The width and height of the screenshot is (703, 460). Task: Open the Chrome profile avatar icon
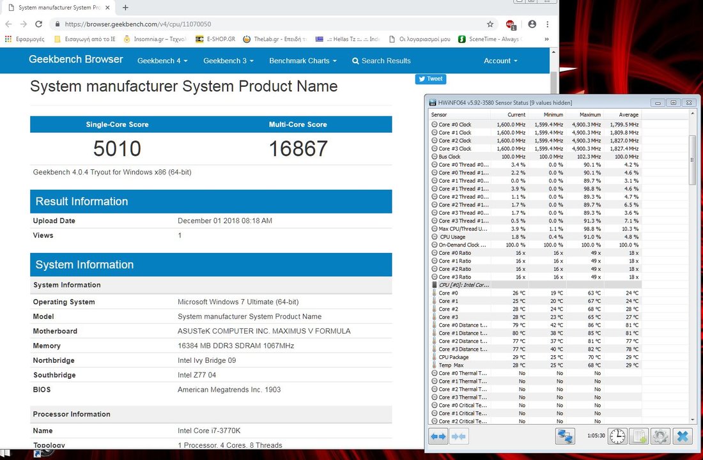pos(532,24)
